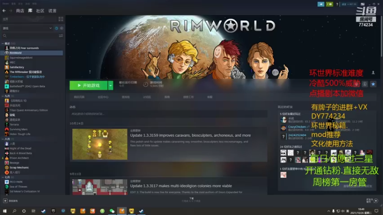383x215 pixels.
Task: Toggle the recent-activity clock filter
Action: (x=56, y=28)
